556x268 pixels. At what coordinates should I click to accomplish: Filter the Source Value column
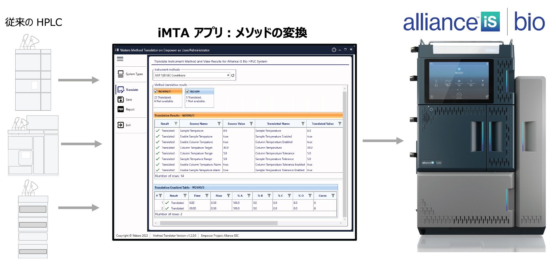(x=251, y=124)
